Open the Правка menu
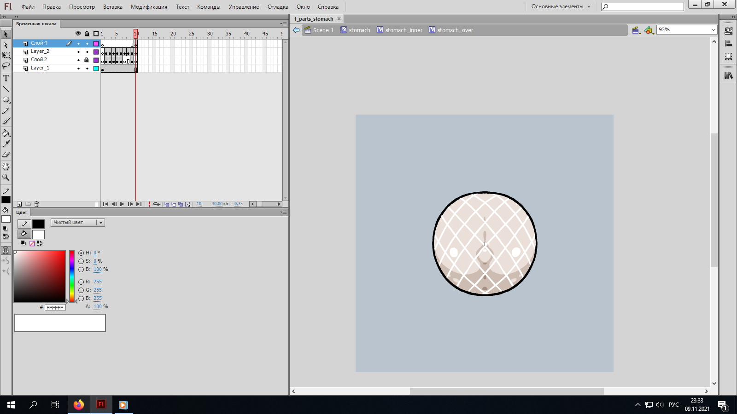The height and width of the screenshot is (414, 737). (52, 7)
